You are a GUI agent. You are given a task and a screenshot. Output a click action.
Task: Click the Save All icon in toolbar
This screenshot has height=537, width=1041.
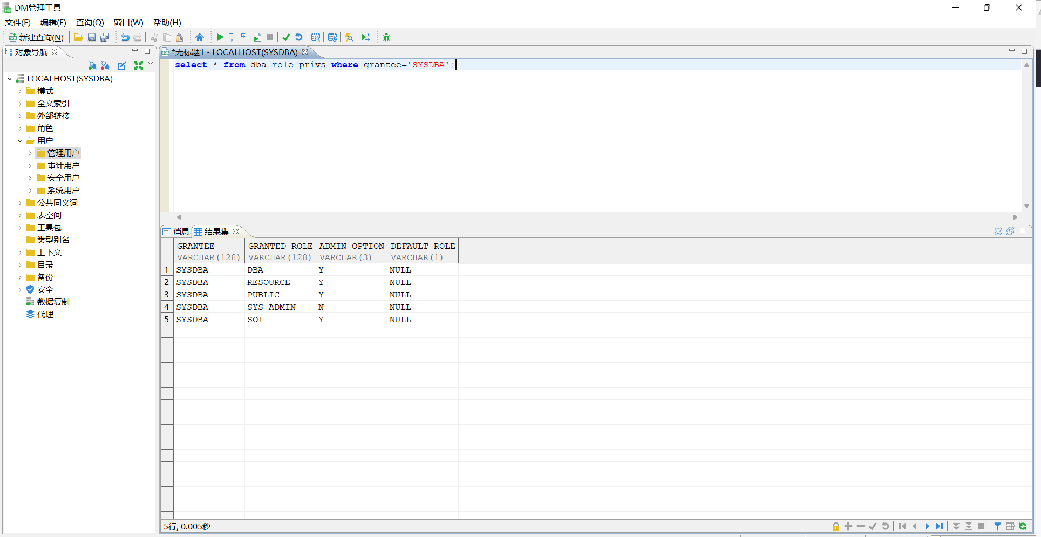coord(105,37)
